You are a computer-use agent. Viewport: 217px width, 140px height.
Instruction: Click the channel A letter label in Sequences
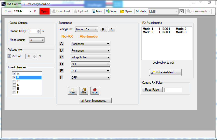61,44
